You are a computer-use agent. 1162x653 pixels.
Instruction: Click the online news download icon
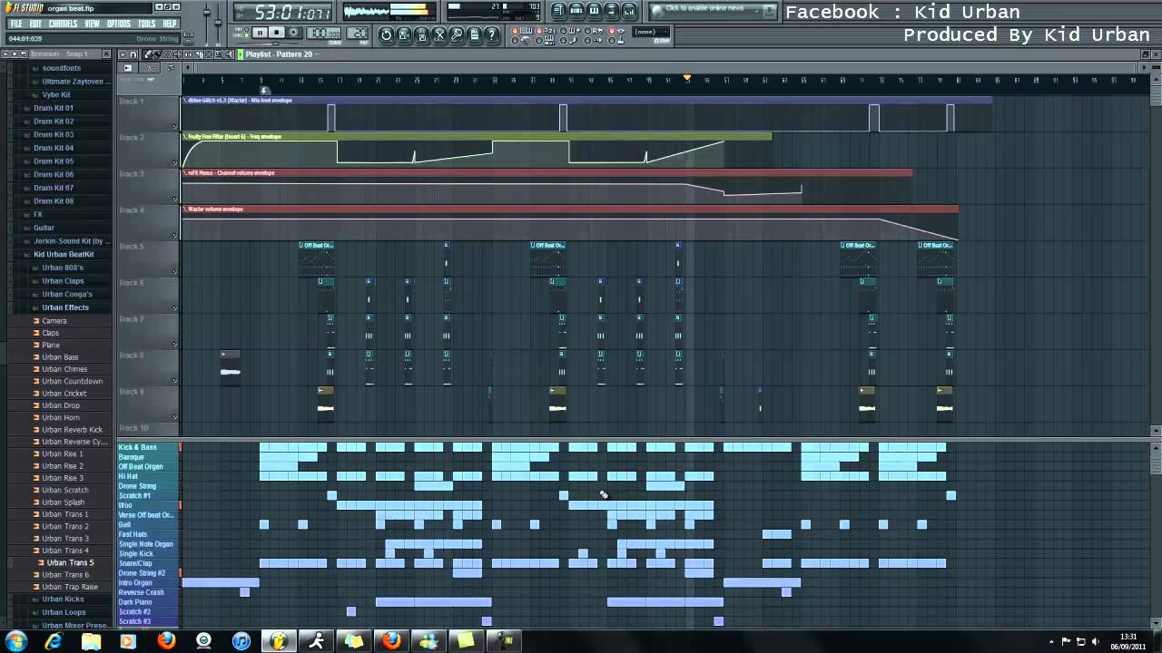pyautogui.click(x=768, y=10)
